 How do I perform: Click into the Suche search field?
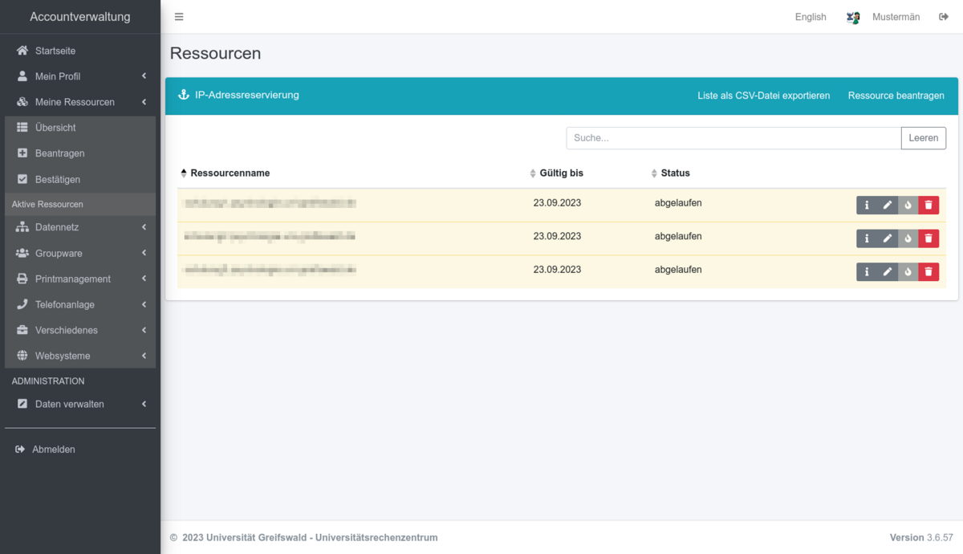(733, 138)
